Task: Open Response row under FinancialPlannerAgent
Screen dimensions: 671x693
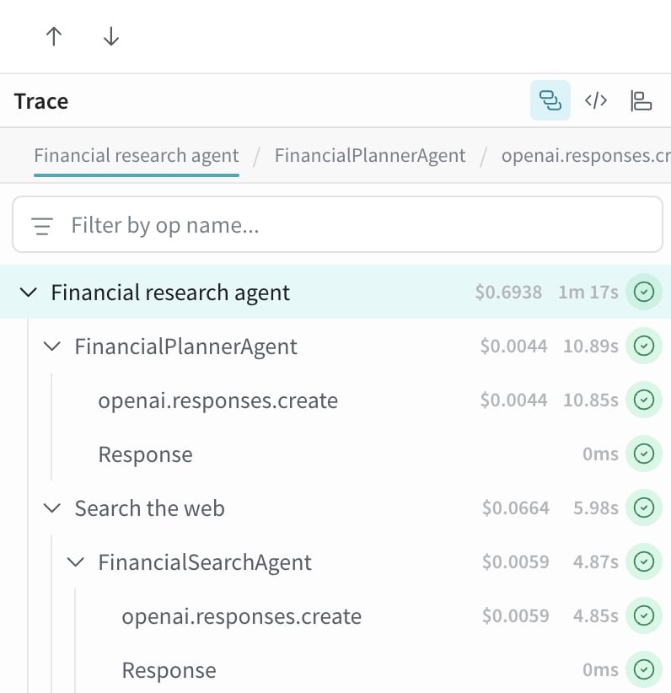Action: coord(335,454)
